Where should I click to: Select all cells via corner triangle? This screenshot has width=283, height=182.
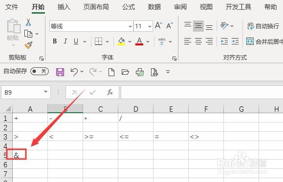(8, 108)
